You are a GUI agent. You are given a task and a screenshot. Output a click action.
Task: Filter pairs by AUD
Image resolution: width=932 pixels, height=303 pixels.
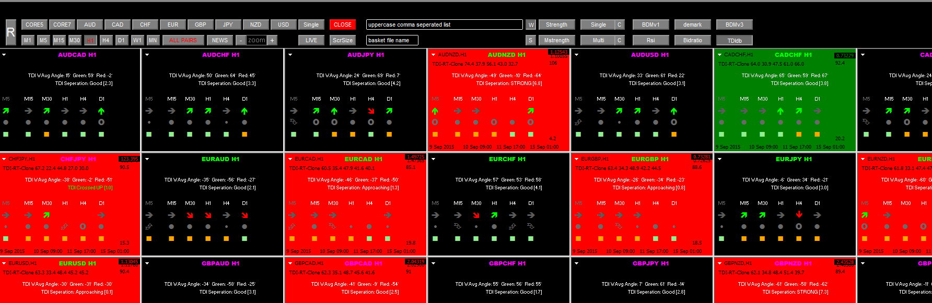coord(90,25)
